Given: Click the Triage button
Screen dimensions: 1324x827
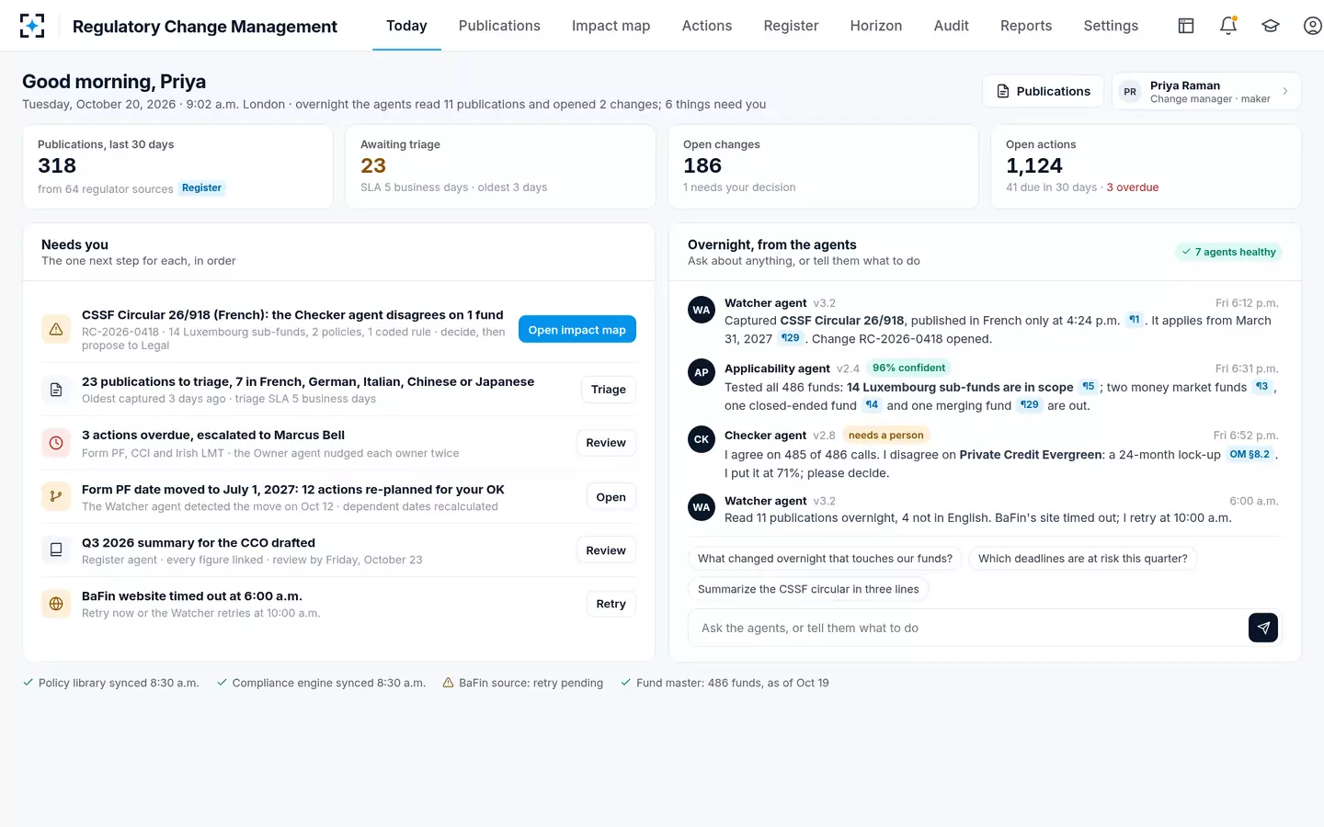Looking at the screenshot, I should click(x=609, y=390).
